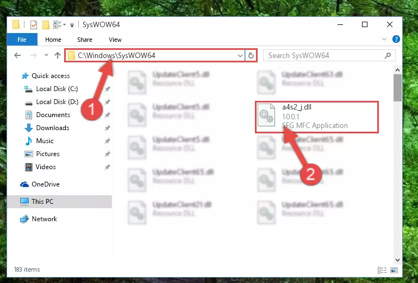This screenshot has height=283, width=418.
Task: Unpin Local Disk (C:) using its pin icon
Action: (x=108, y=89)
